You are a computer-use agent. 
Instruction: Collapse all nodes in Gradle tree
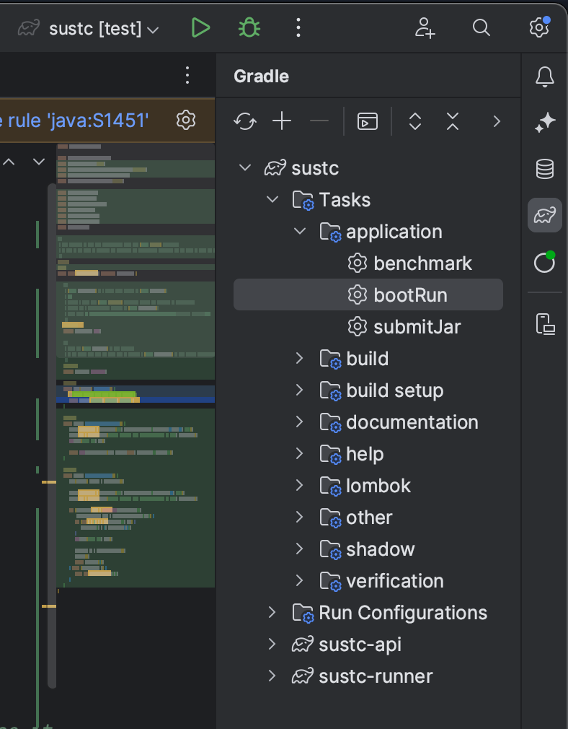453,121
